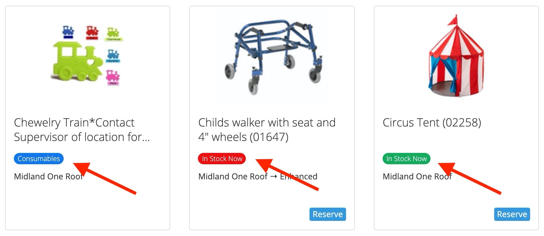This screenshot has width=544, height=236.
Task: Click the red In Stock Now badge
Action: 222,159
